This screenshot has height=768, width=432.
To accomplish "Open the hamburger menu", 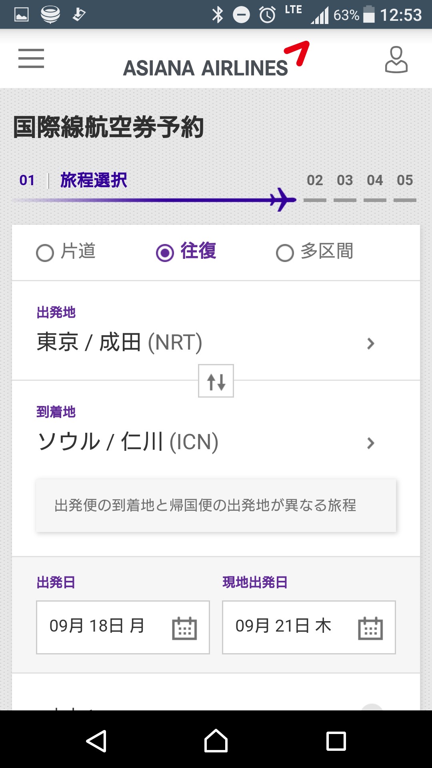I will pos(31,59).
